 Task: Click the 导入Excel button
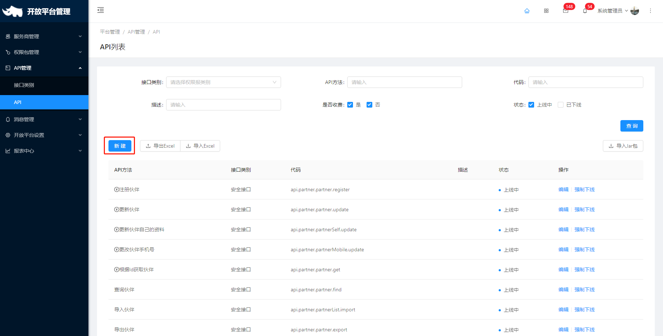pyautogui.click(x=200, y=146)
